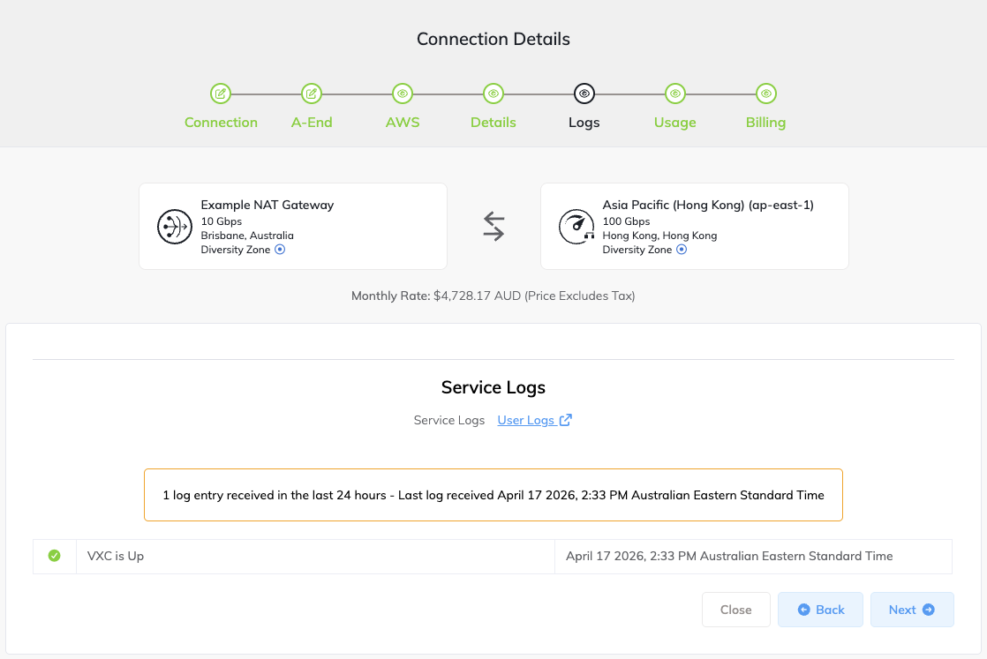
Task: Click the Usage step eye icon
Action: point(675,93)
